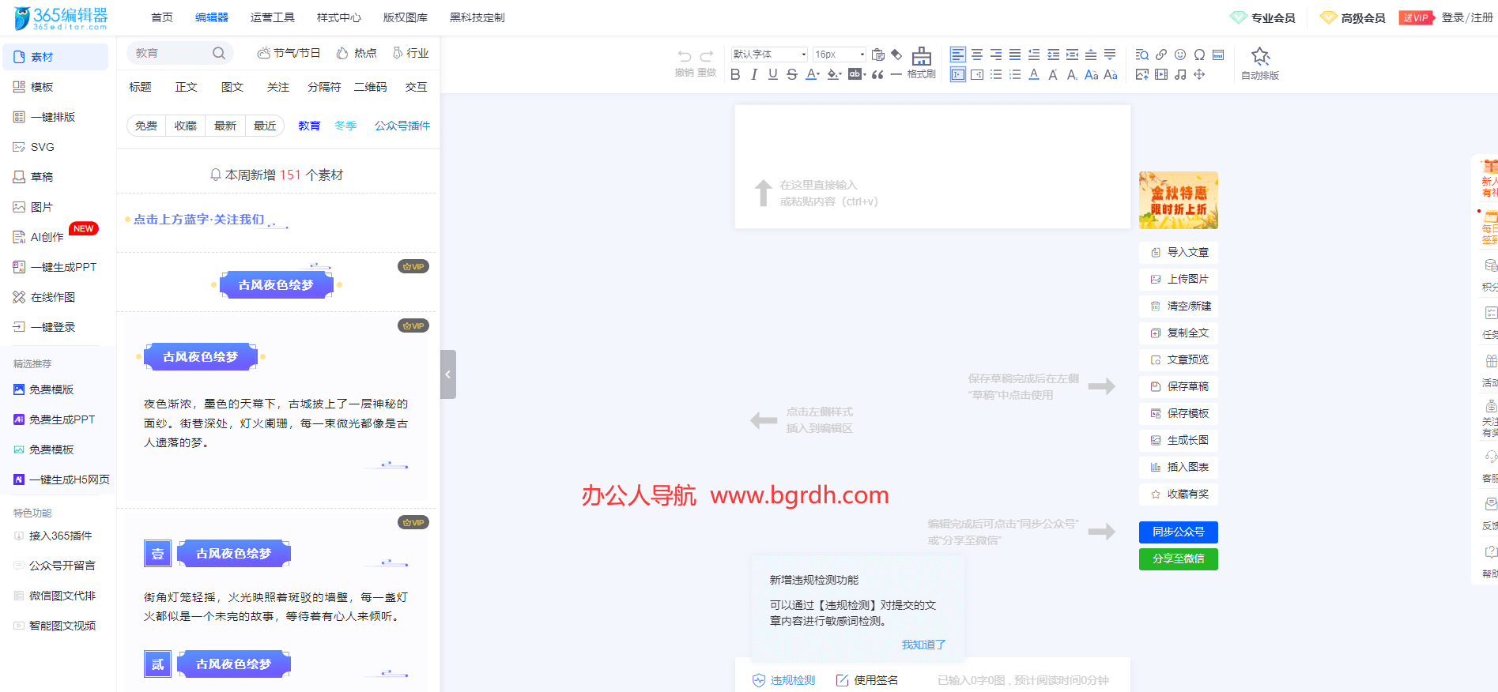Click inside the blank editor writing area
This screenshot has width=1498, height=692.
[933, 167]
